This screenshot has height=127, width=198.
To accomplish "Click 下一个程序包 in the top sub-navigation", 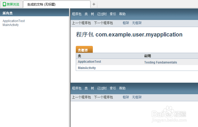I will (x=103, y=23).
